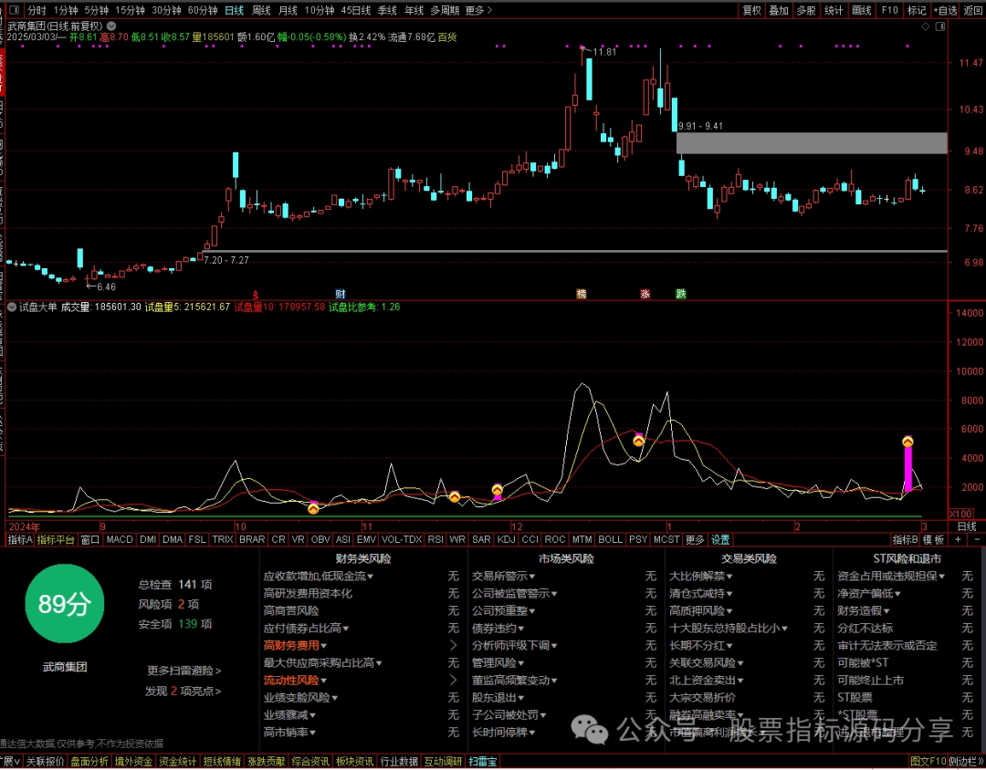
Task: Click the panel layout icon at chart top right
Action: (939, 26)
